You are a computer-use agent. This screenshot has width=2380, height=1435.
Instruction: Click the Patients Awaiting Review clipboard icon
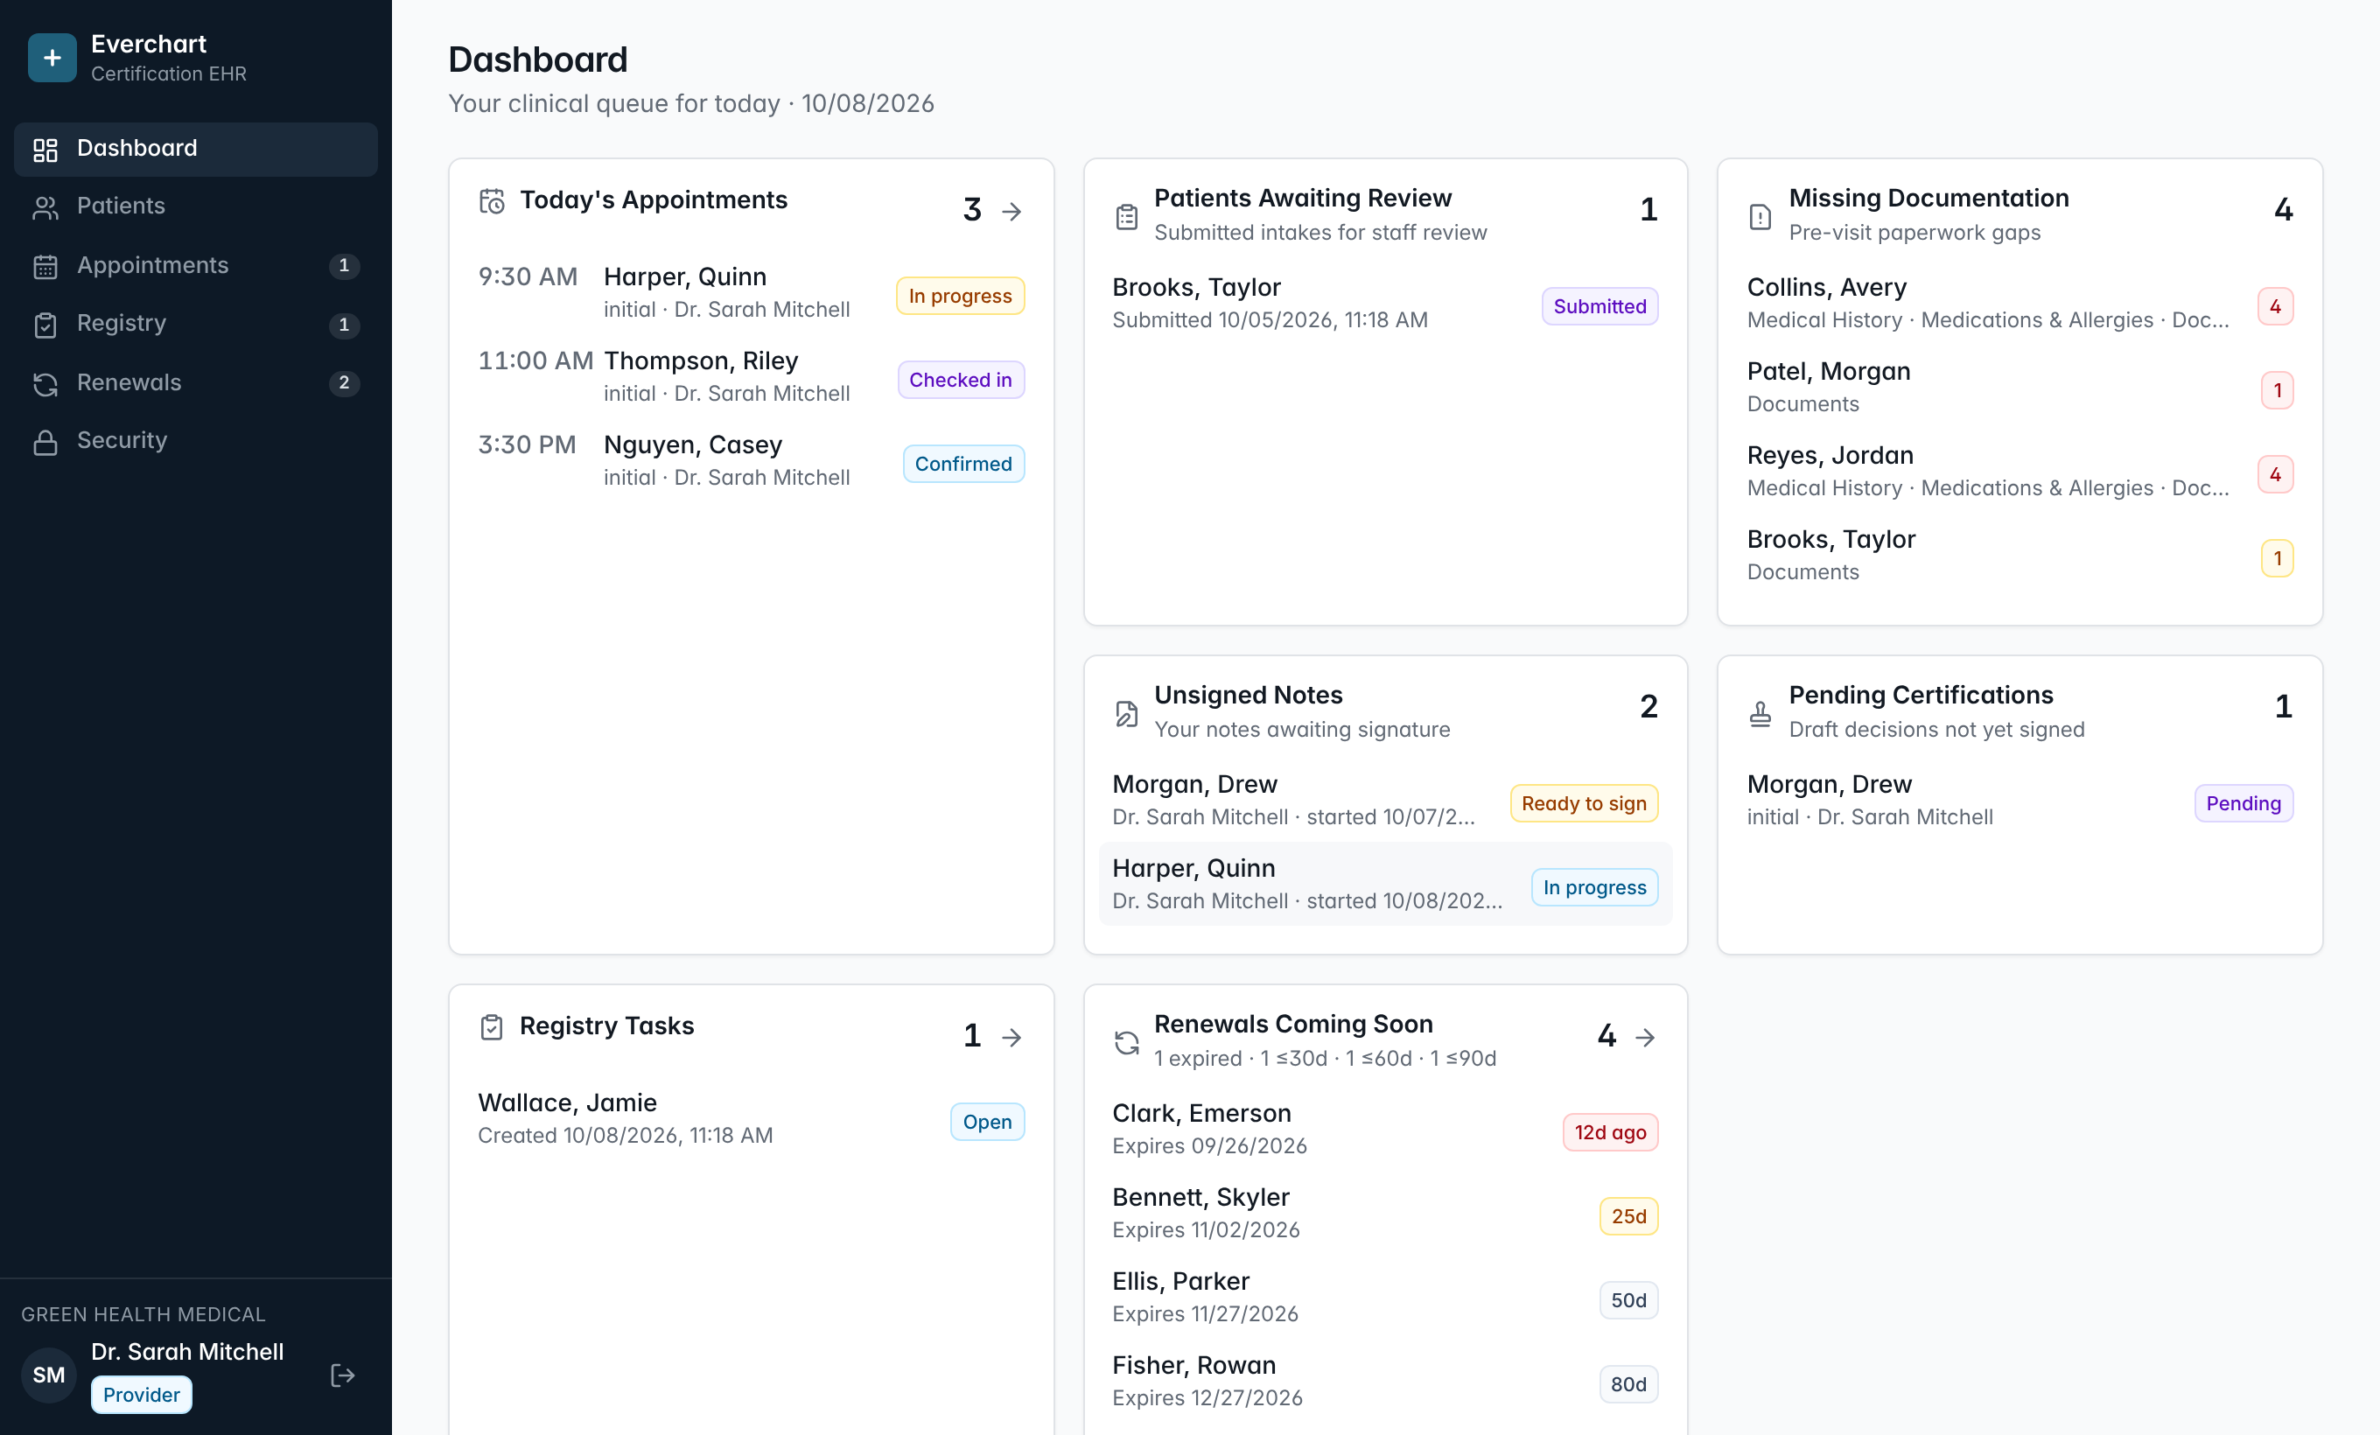(1126, 216)
